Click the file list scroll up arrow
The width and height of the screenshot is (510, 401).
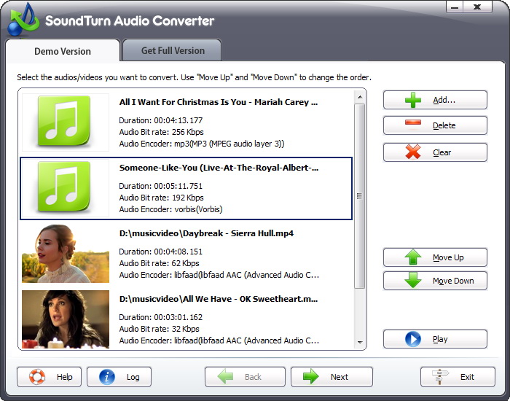[360, 97]
